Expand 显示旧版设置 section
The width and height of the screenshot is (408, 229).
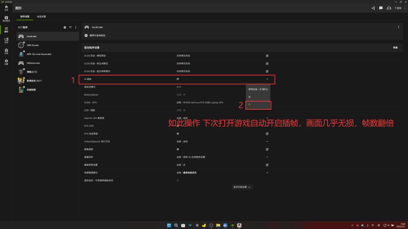[x=242, y=187]
